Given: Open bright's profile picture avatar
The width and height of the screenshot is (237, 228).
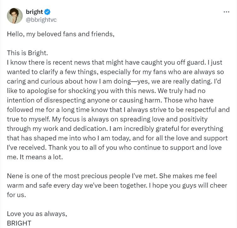Looking at the screenshot, I should click(15, 15).
